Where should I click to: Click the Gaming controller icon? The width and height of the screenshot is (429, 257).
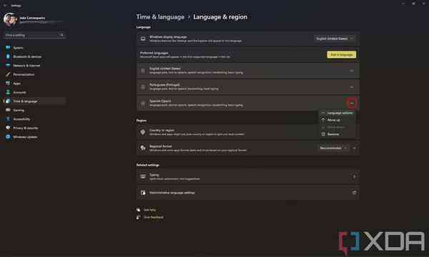click(x=8, y=110)
